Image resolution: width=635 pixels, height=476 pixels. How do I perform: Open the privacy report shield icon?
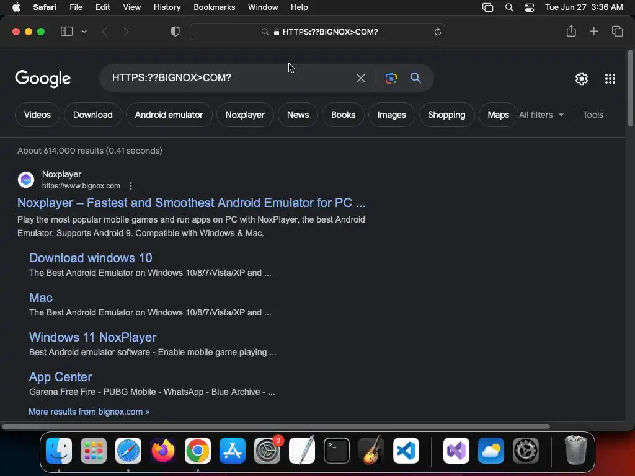(x=175, y=32)
